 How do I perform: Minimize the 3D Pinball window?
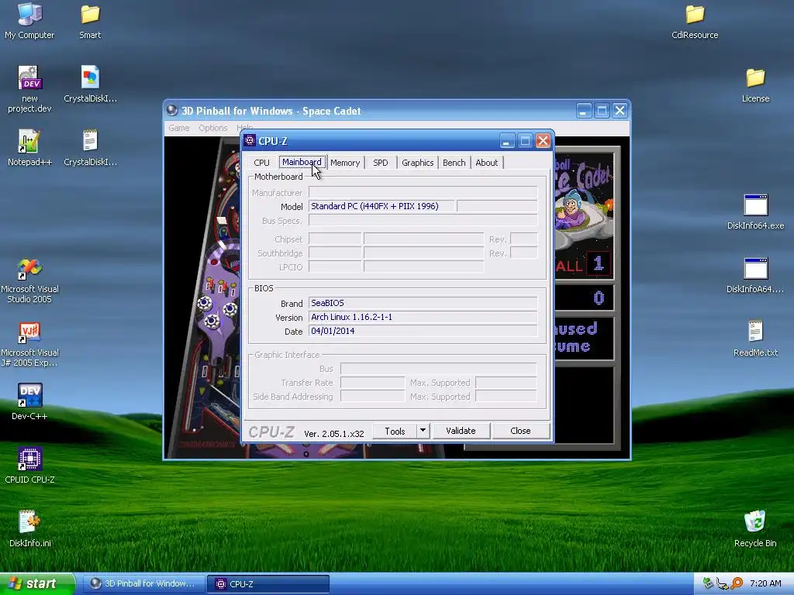[583, 110]
